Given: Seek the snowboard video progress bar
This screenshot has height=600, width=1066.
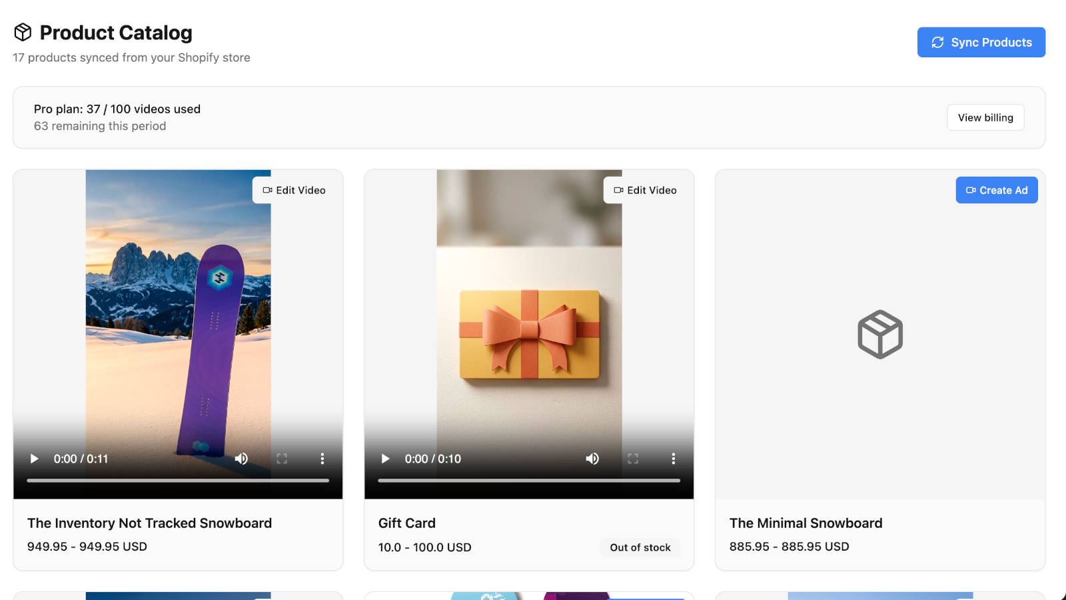Looking at the screenshot, I should [178, 480].
